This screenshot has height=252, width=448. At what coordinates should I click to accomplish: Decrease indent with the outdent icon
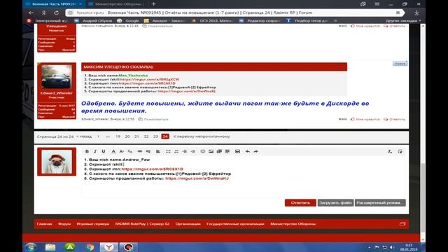pos(185,151)
